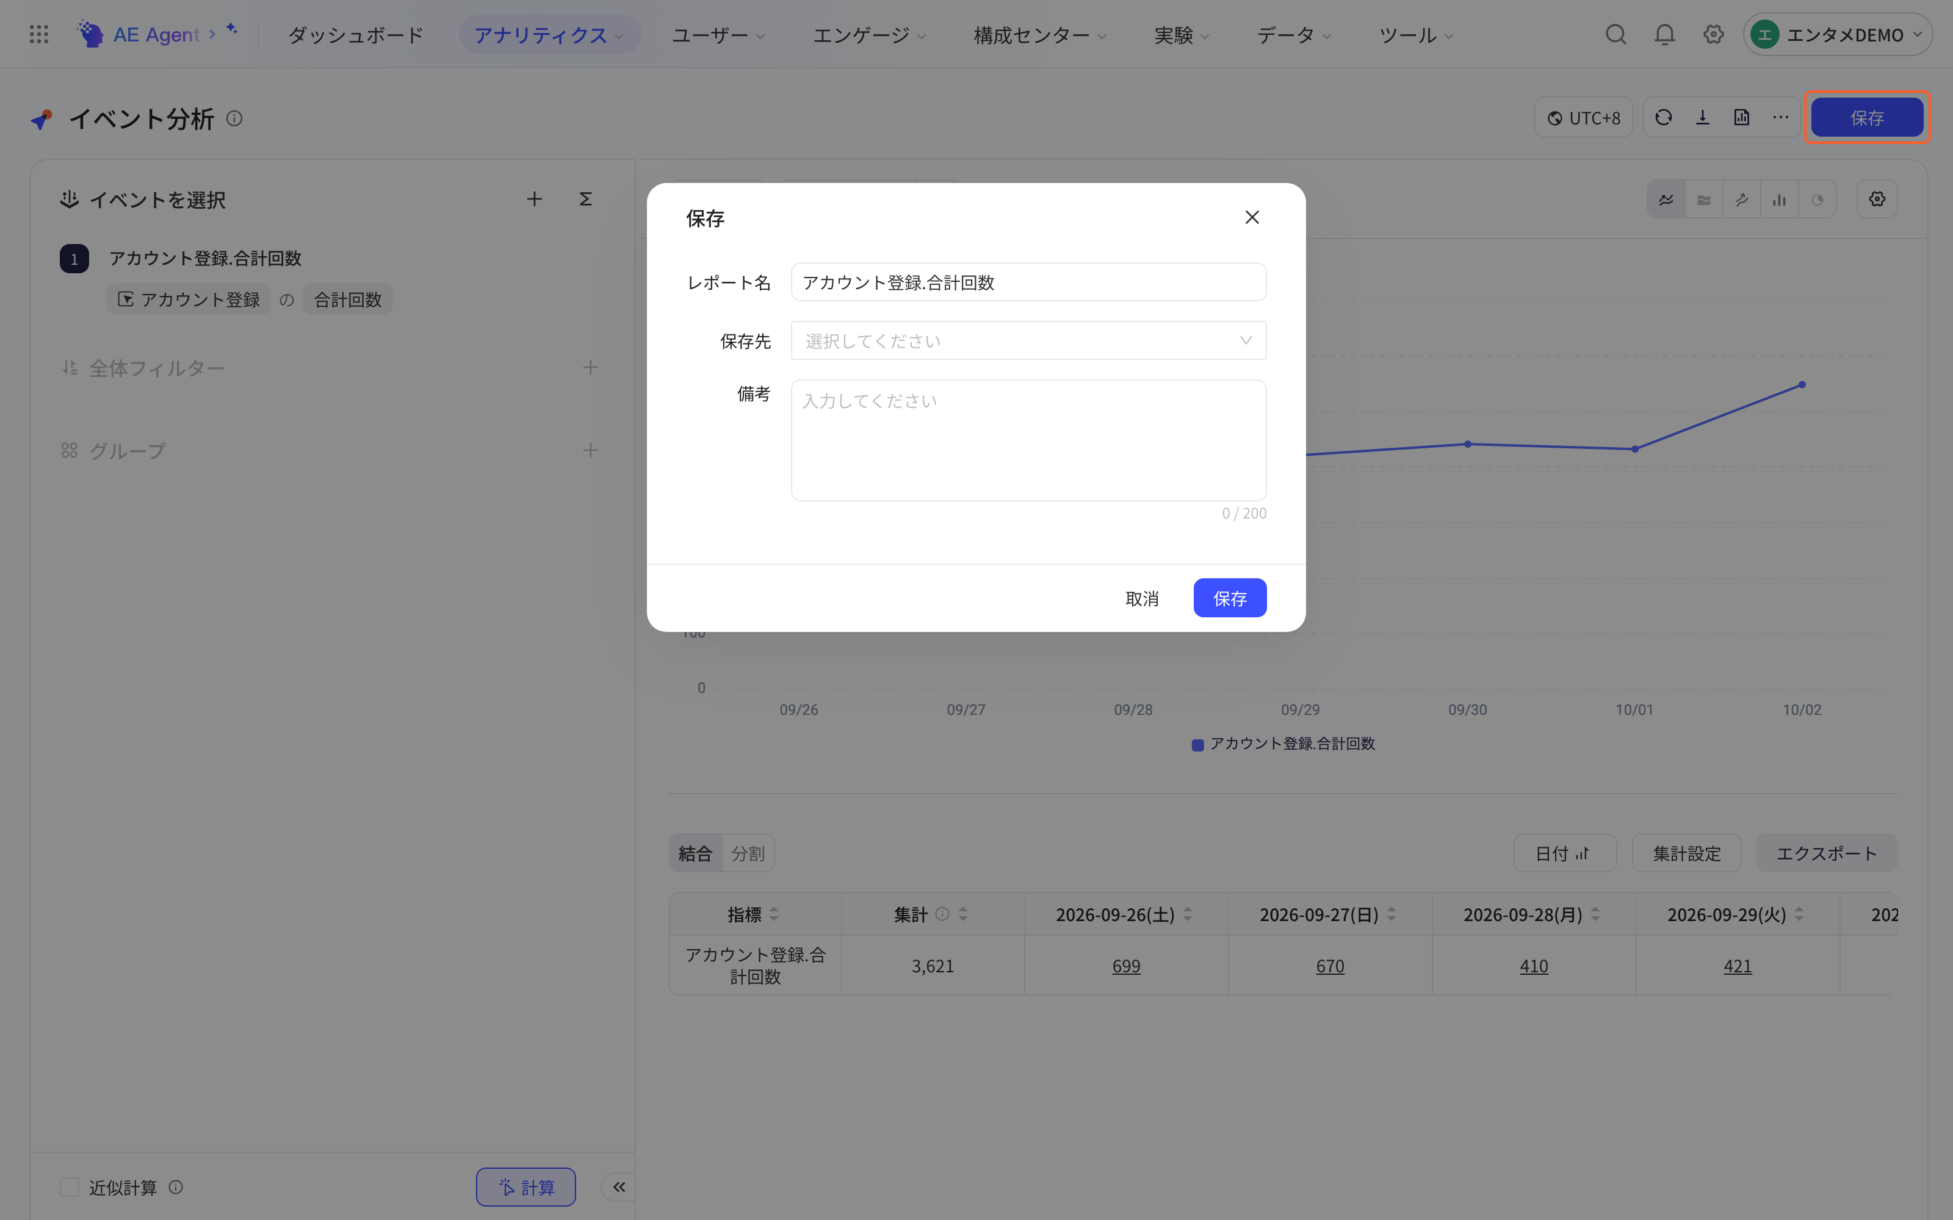Screen dimensions: 1953x1220
Task: Select the stacked area chart icon
Action: 1703,199
